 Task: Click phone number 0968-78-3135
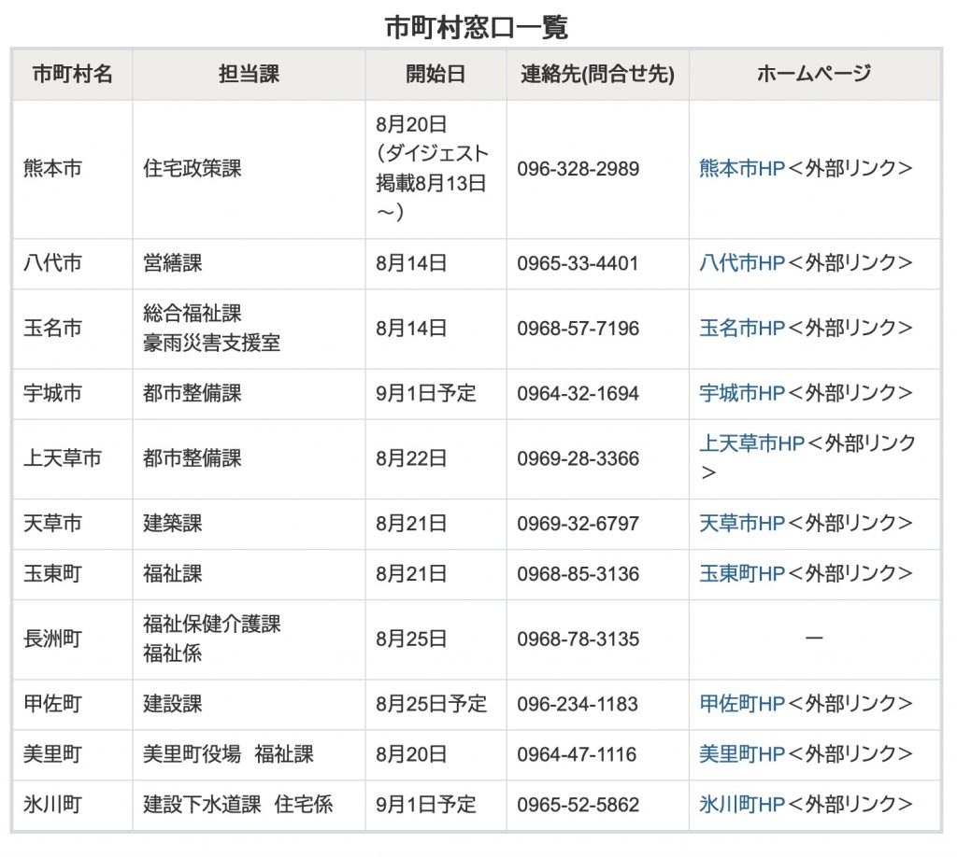coord(578,640)
